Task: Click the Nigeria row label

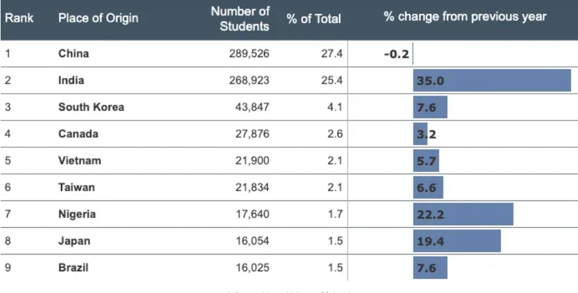Action: tap(77, 214)
